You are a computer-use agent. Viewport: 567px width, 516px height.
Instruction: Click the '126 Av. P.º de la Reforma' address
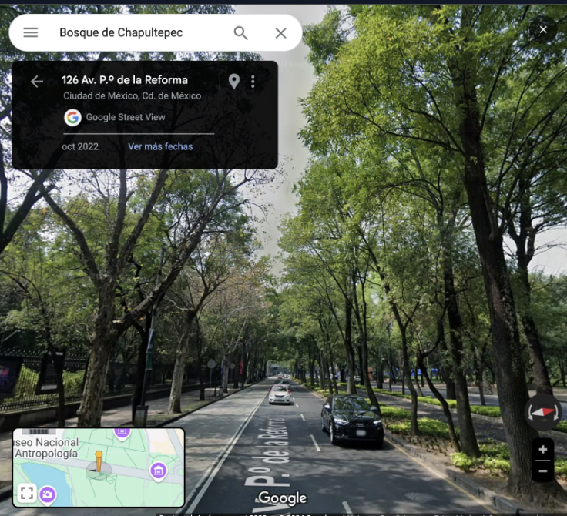point(125,80)
